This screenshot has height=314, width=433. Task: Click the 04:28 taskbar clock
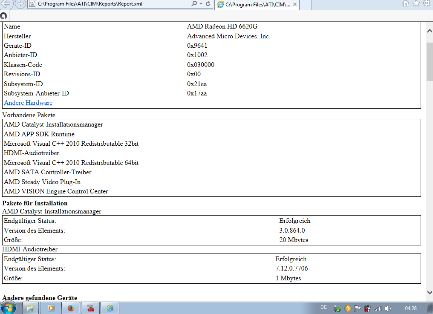coord(411,308)
